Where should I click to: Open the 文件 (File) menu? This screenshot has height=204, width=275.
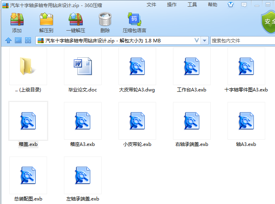(151, 5)
